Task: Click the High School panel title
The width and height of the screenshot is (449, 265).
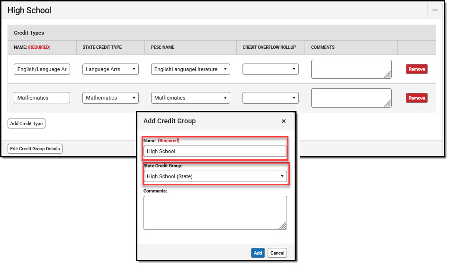Action: [x=29, y=10]
